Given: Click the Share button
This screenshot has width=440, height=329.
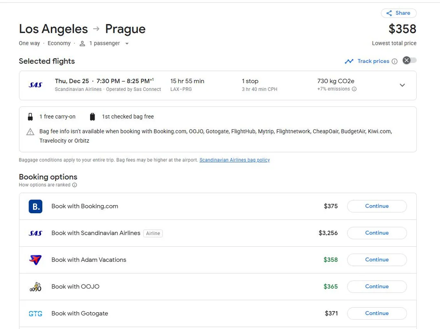Looking at the screenshot, I should click(x=398, y=13).
